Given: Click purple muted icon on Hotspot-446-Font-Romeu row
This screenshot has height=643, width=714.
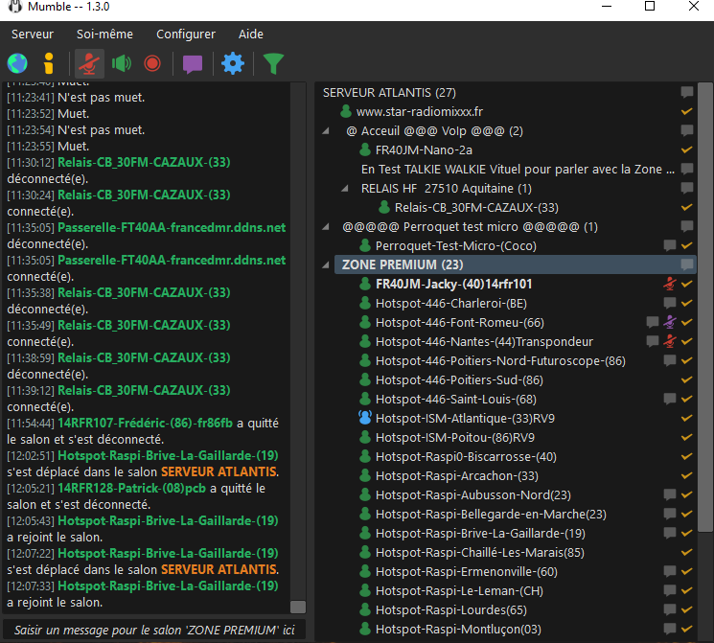Looking at the screenshot, I should (669, 322).
